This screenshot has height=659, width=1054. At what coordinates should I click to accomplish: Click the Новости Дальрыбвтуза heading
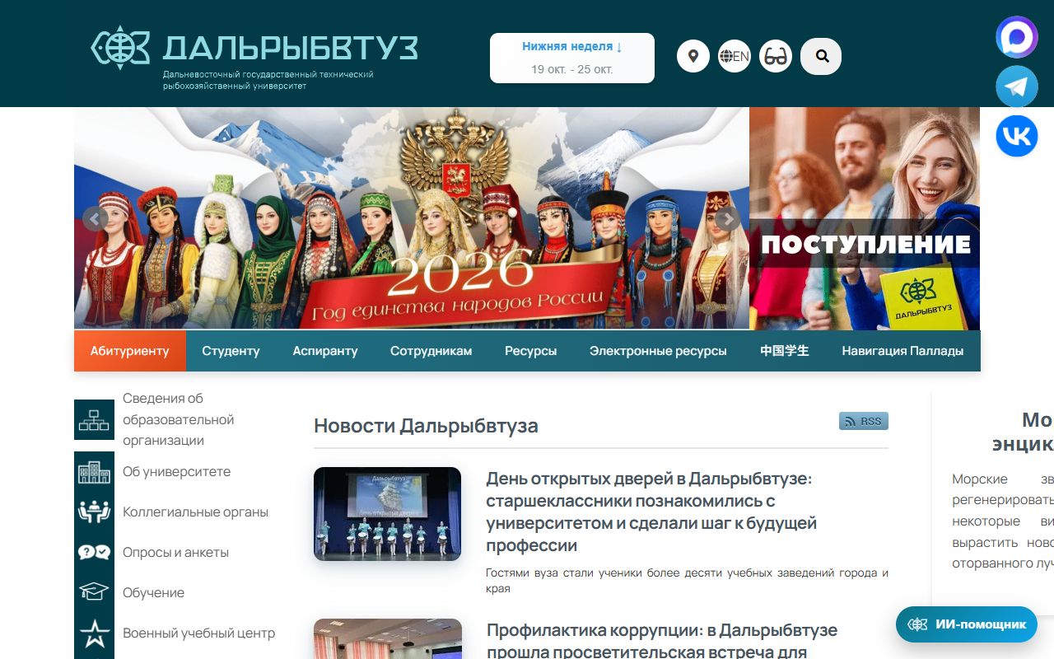(426, 426)
